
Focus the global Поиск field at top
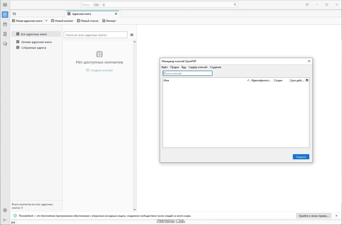click(x=159, y=5)
